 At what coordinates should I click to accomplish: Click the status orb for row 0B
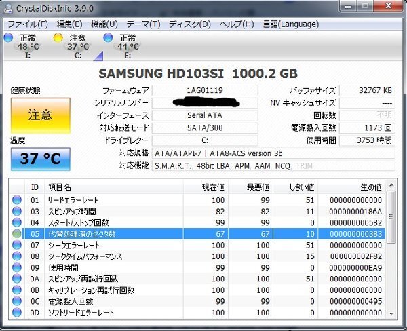tap(17, 290)
